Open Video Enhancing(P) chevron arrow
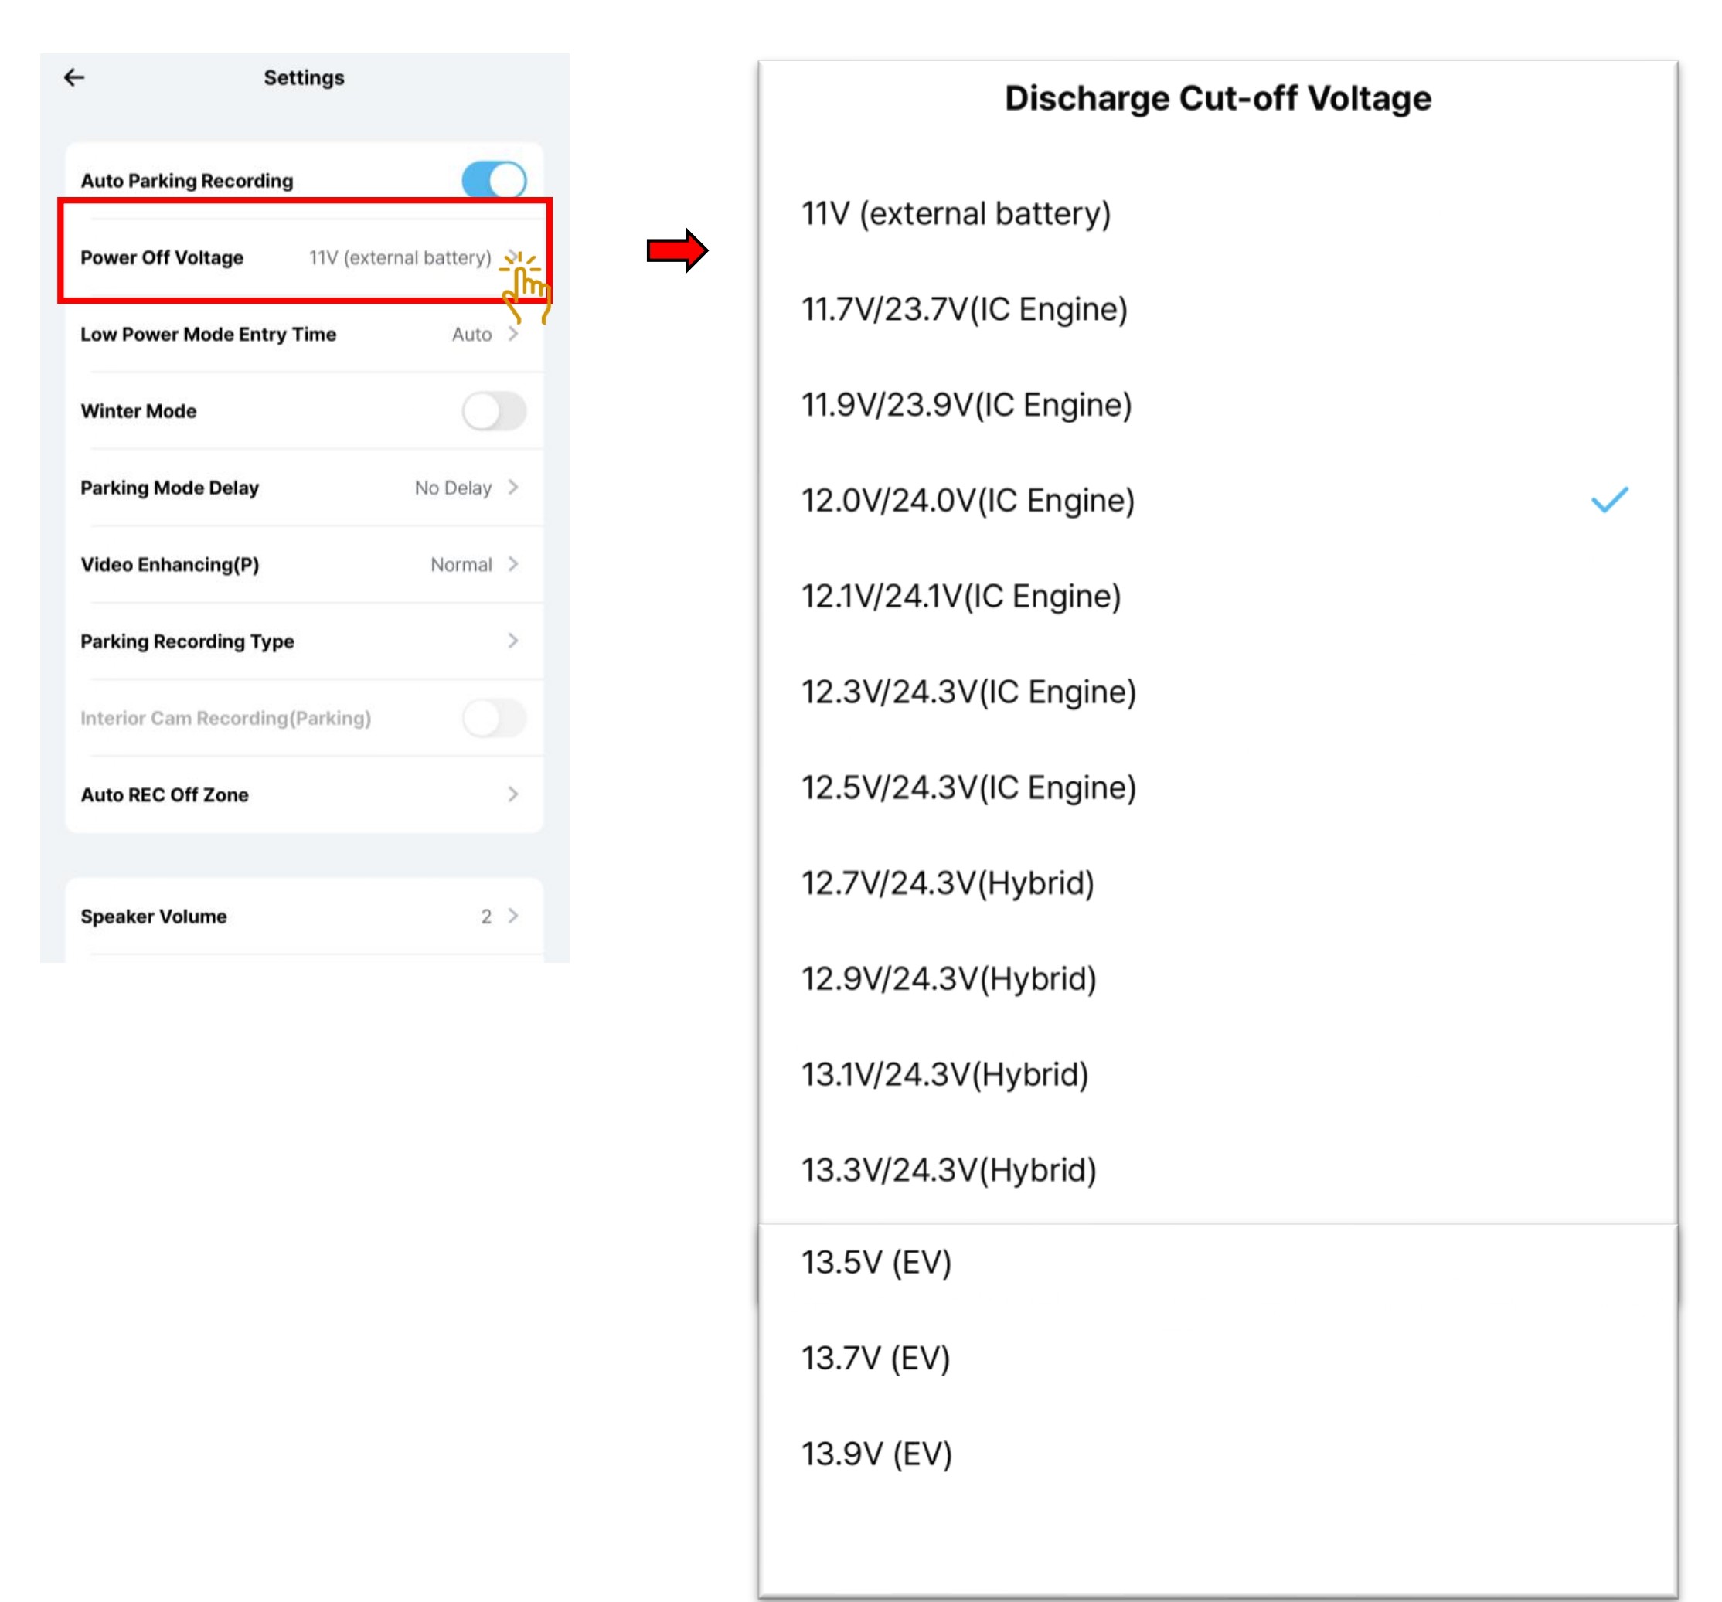The height and width of the screenshot is (1602, 1722). (512, 565)
